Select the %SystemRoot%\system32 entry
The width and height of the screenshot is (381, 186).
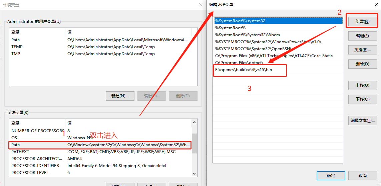(x=278, y=21)
